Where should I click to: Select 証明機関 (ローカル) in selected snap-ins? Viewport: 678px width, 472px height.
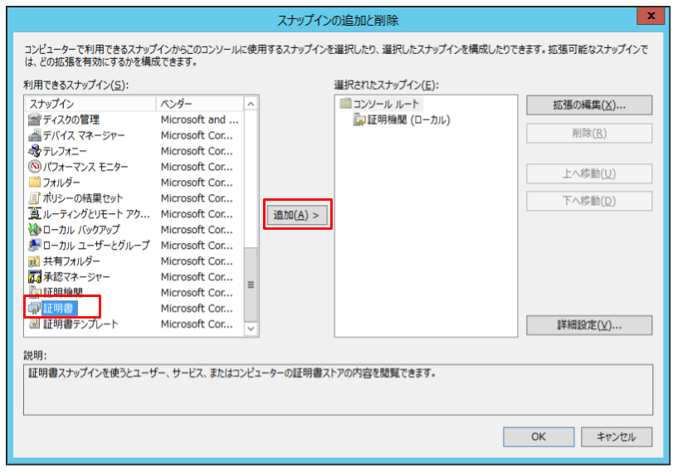(402, 119)
